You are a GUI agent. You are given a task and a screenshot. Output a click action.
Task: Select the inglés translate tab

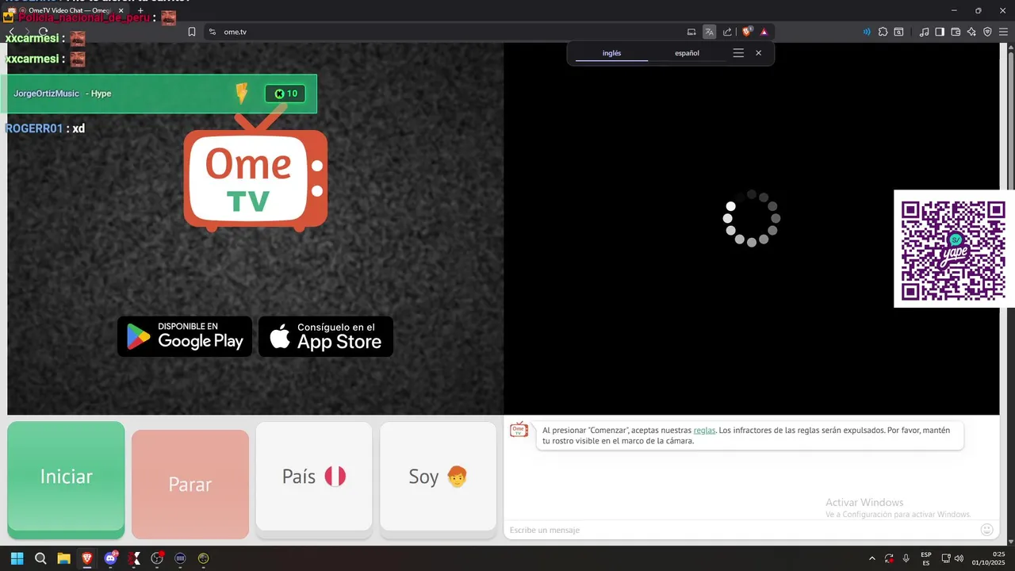[611, 53]
